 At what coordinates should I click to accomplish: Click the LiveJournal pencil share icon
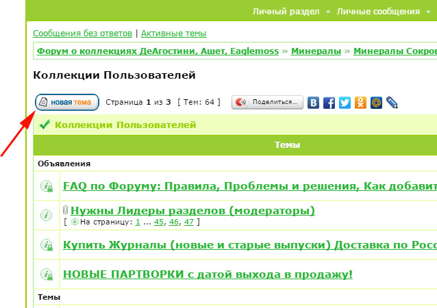[x=392, y=103]
